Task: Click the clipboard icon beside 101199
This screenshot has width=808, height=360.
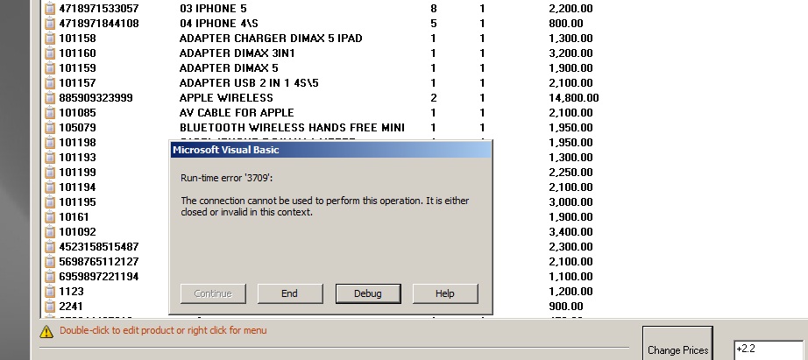Action: click(49, 172)
